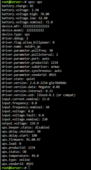Click the driver.version.data Megatec 0.06 line

31,87
